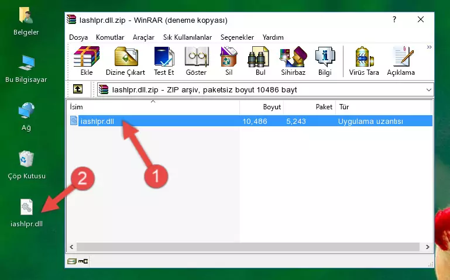This screenshot has height=280, width=450.
Task: Click the disk drive status icon
Action: [72, 261]
